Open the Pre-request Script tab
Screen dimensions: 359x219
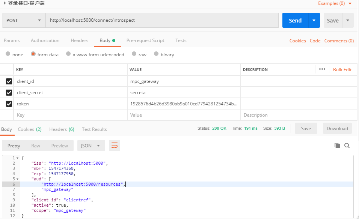(145, 40)
